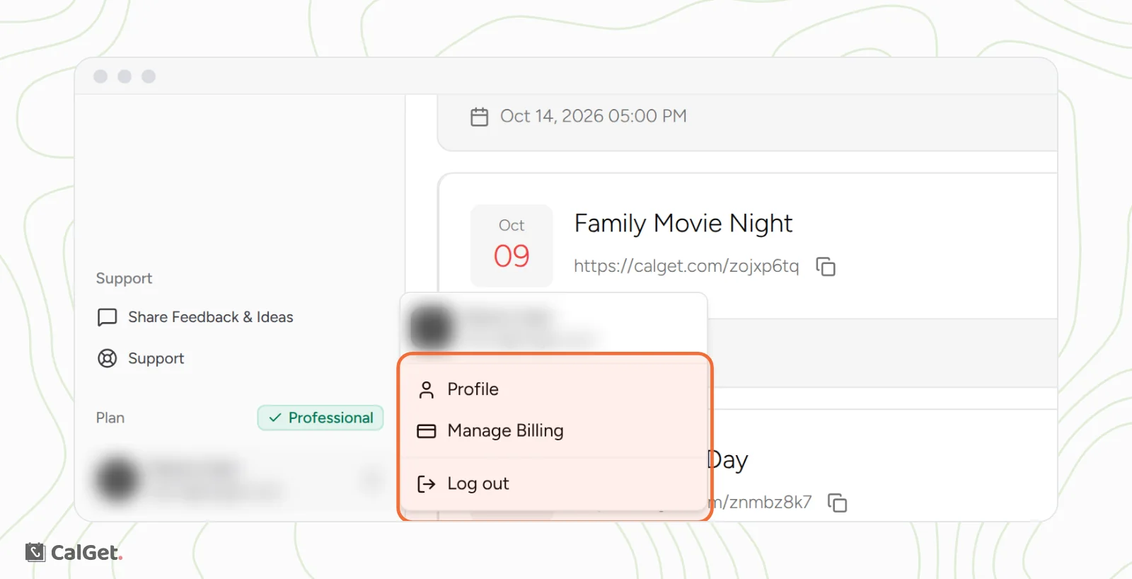
Task: Click the CalGet logo
Action: pos(74,552)
